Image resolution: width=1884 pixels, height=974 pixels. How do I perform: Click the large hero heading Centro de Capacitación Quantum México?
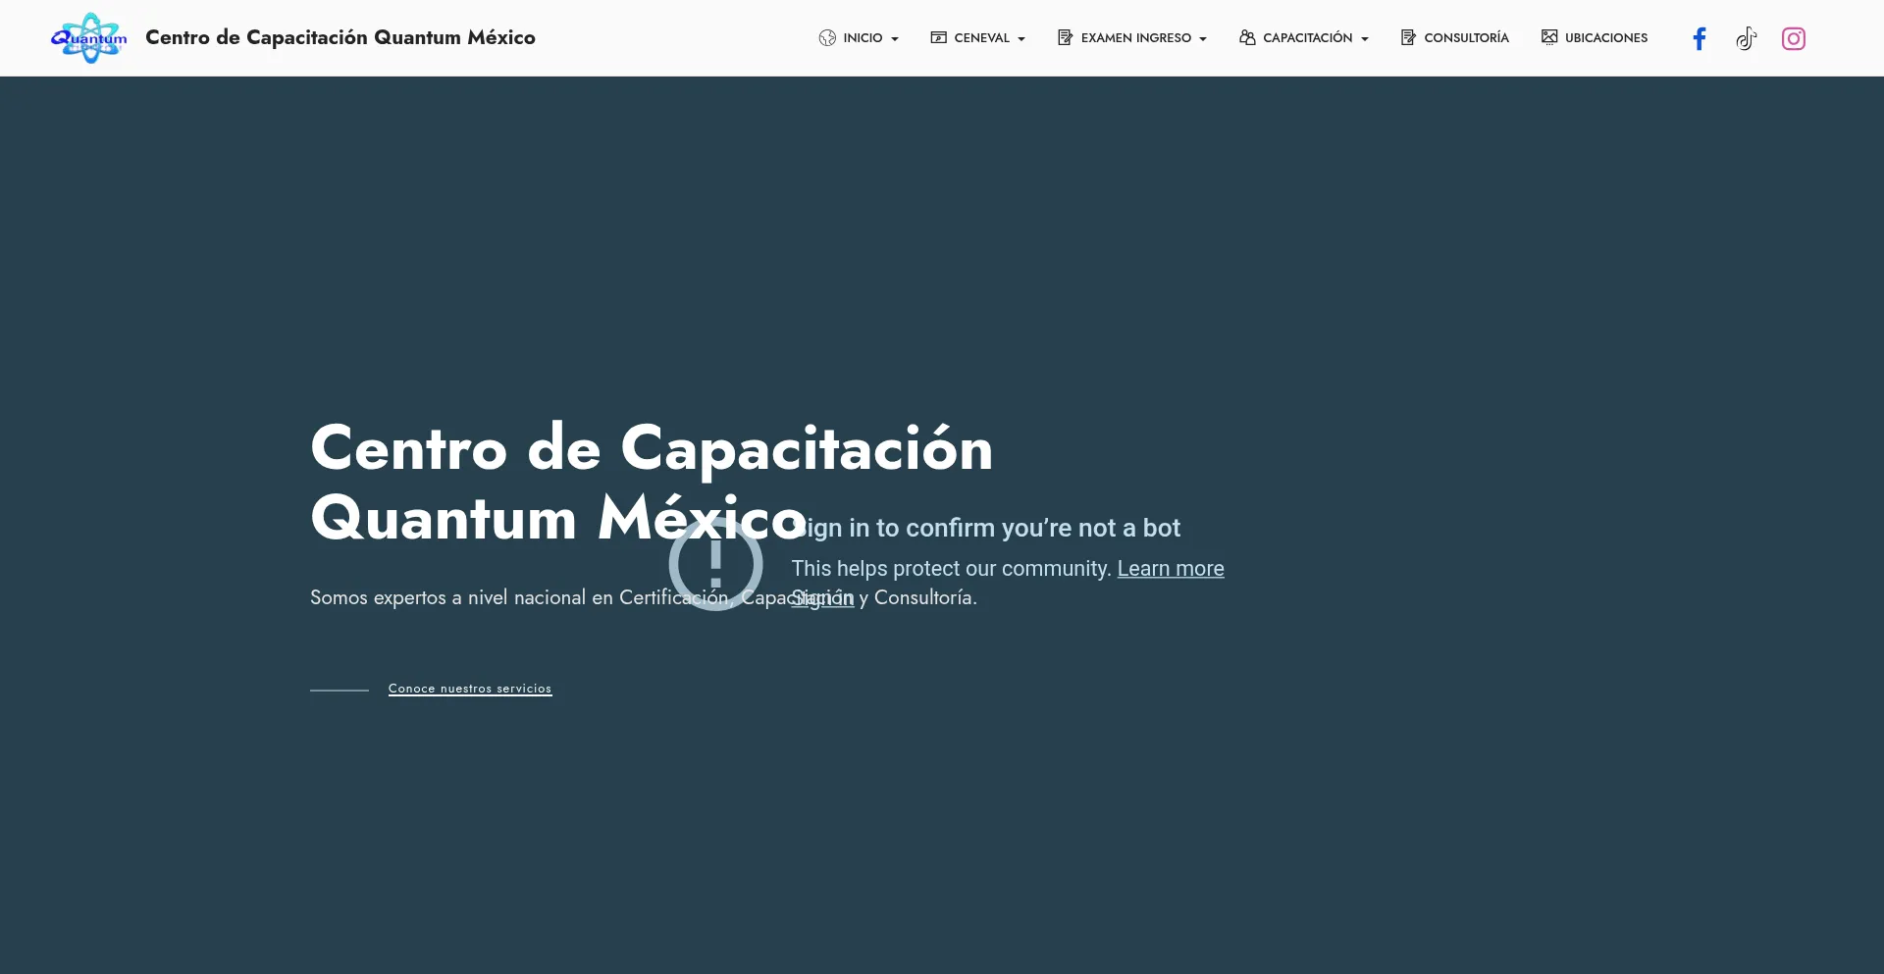(652, 483)
